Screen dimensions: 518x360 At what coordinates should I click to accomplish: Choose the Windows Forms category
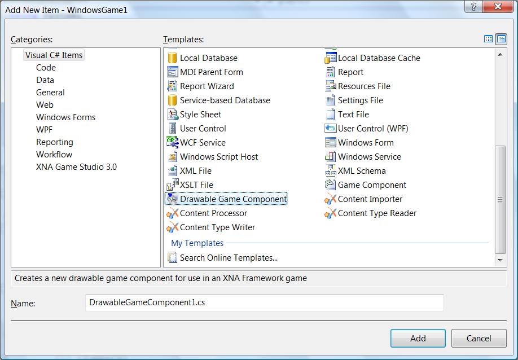coord(66,117)
